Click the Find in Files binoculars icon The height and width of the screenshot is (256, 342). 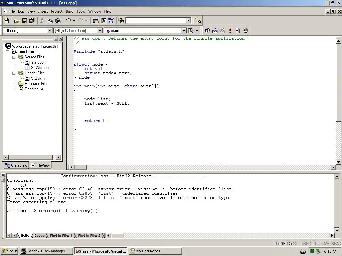click(121, 21)
